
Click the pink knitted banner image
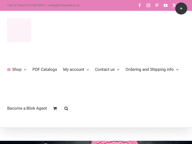pos(102,142)
